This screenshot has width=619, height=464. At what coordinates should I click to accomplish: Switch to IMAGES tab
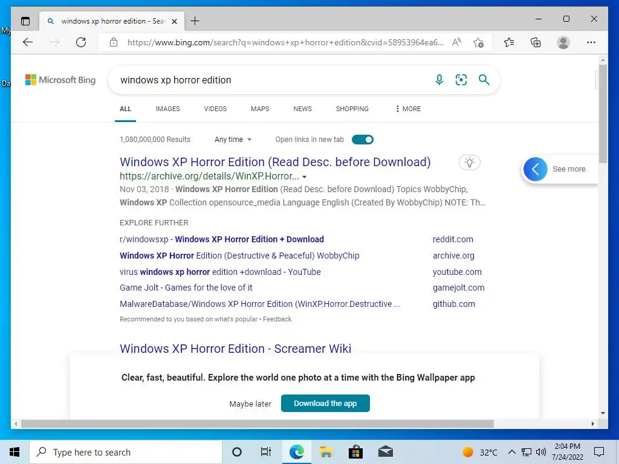pyautogui.click(x=167, y=109)
